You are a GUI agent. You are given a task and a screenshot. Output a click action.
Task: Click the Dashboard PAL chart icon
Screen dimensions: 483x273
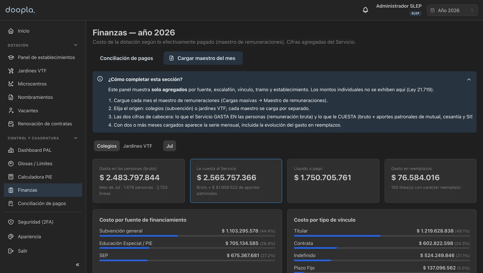click(x=11, y=150)
